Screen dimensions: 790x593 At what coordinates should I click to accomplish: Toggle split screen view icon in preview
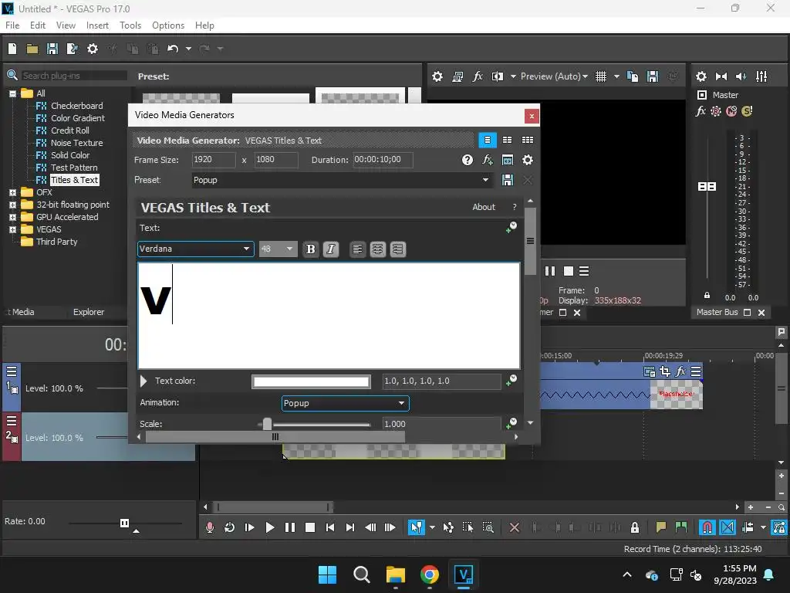498,76
